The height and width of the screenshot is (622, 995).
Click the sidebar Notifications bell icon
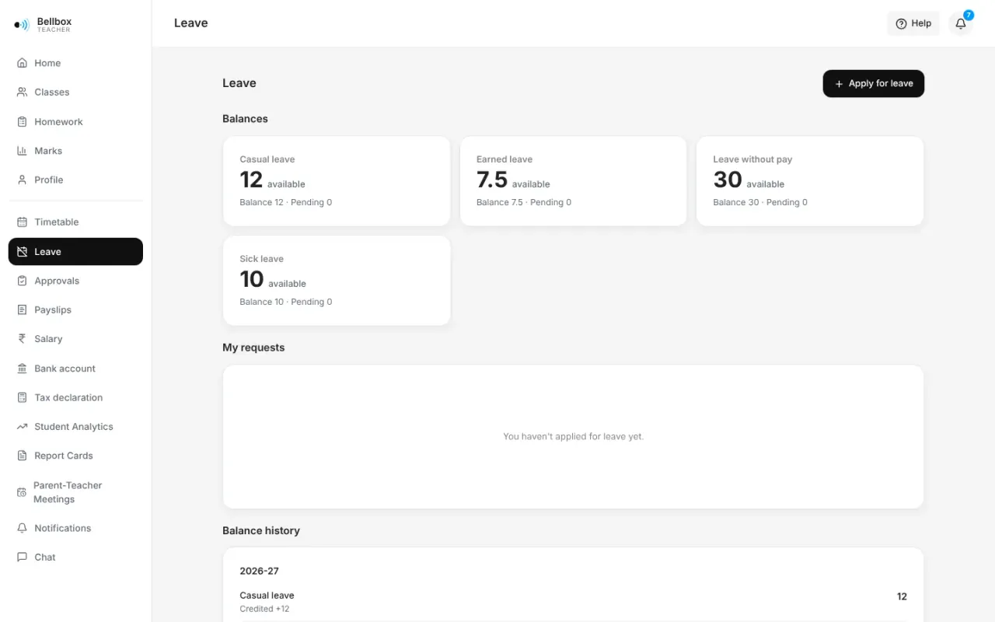click(x=22, y=528)
